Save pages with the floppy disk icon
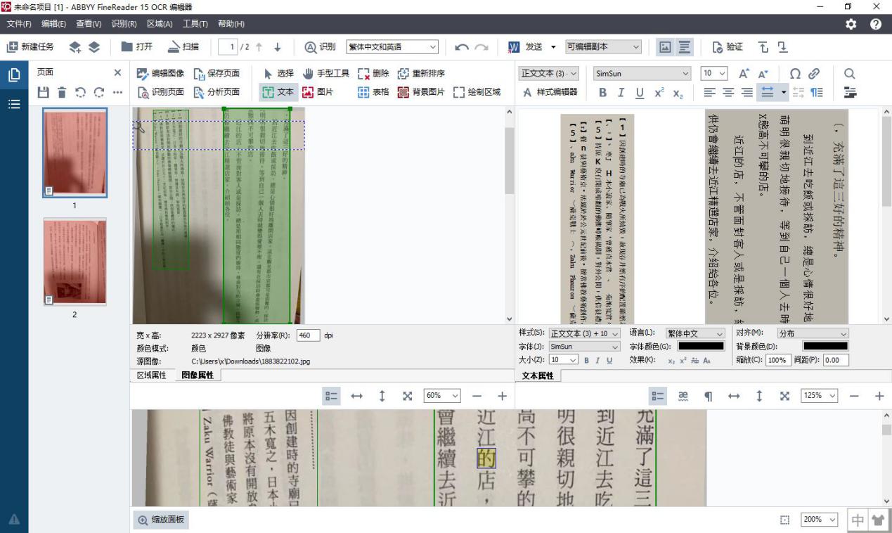The height and width of the screenshot is (533, 892). pos(44,92)
